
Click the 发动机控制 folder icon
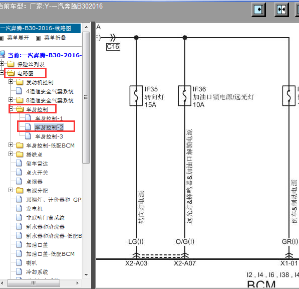coord(20,82)
